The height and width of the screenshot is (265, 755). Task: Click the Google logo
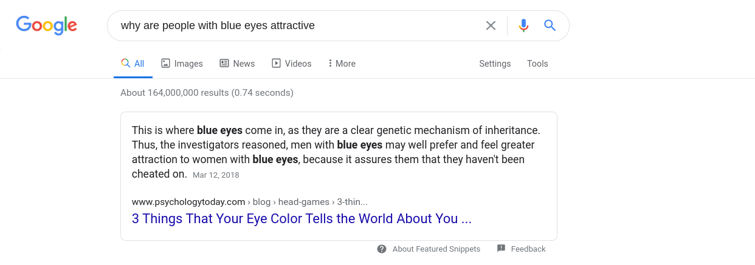46,25
